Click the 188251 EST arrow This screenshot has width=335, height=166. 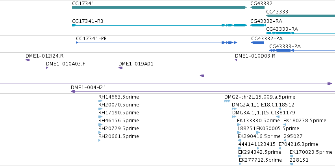[x=239, y=132]
